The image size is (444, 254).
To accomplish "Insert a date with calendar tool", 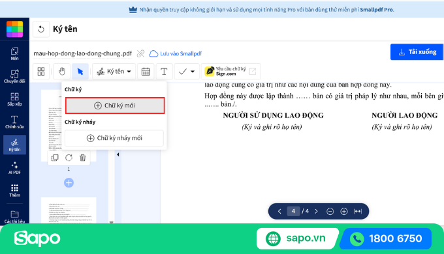I will coord(146,72).
